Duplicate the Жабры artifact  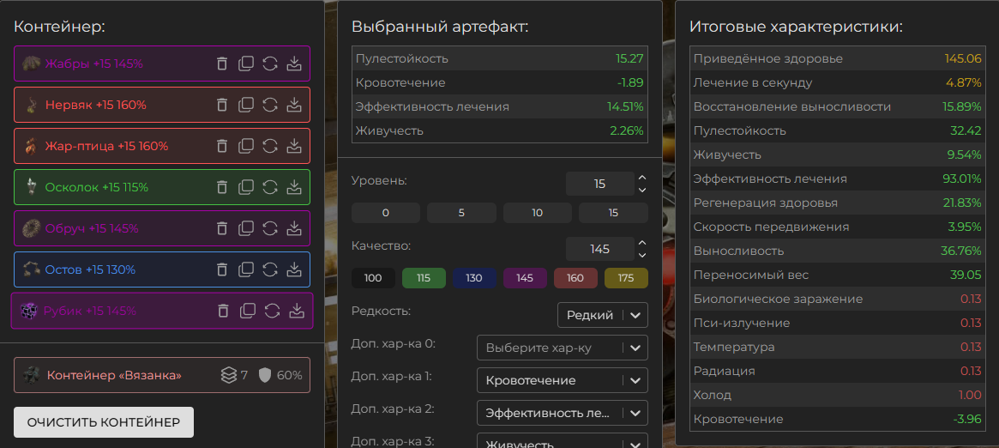(x=245, y=64)
